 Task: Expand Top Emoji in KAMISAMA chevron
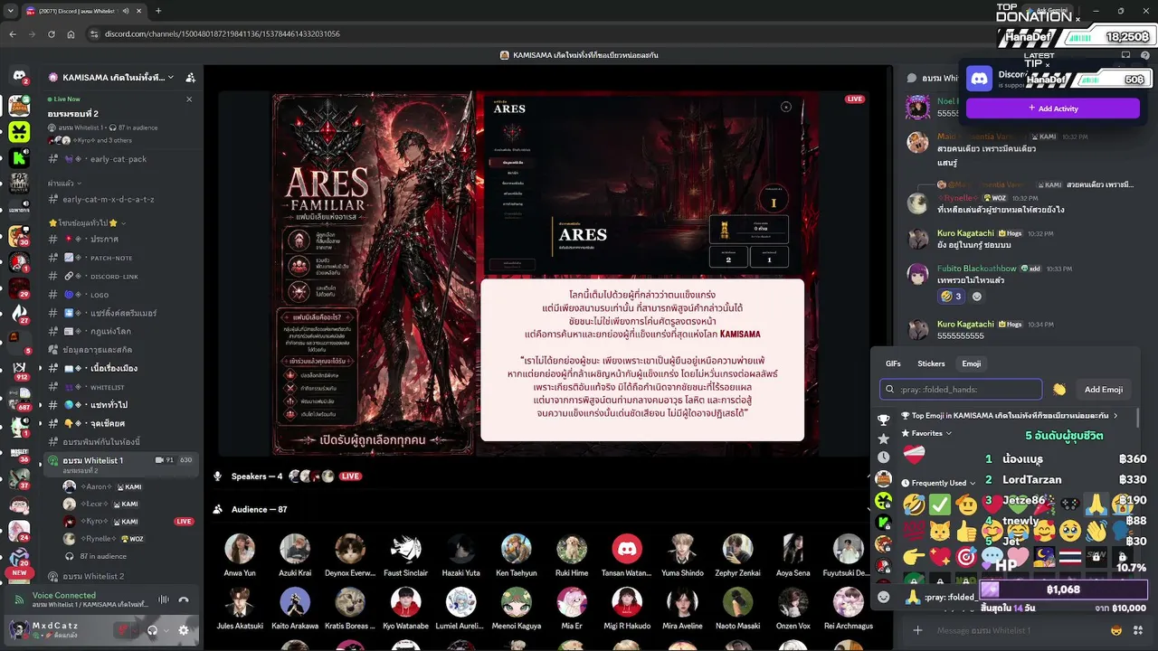click(1115, 416)
